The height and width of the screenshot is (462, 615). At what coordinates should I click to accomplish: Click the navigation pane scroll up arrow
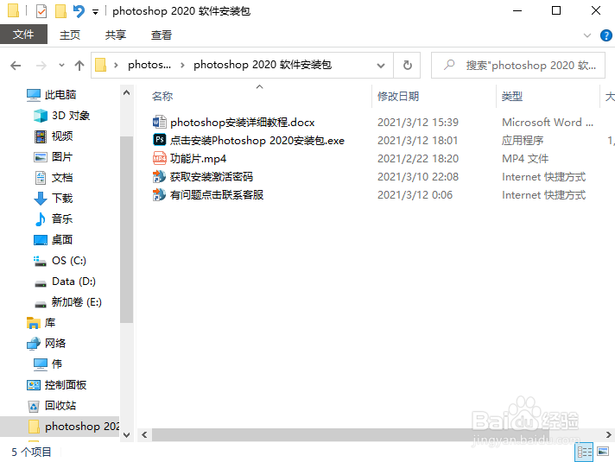click(x=126, y=93)
